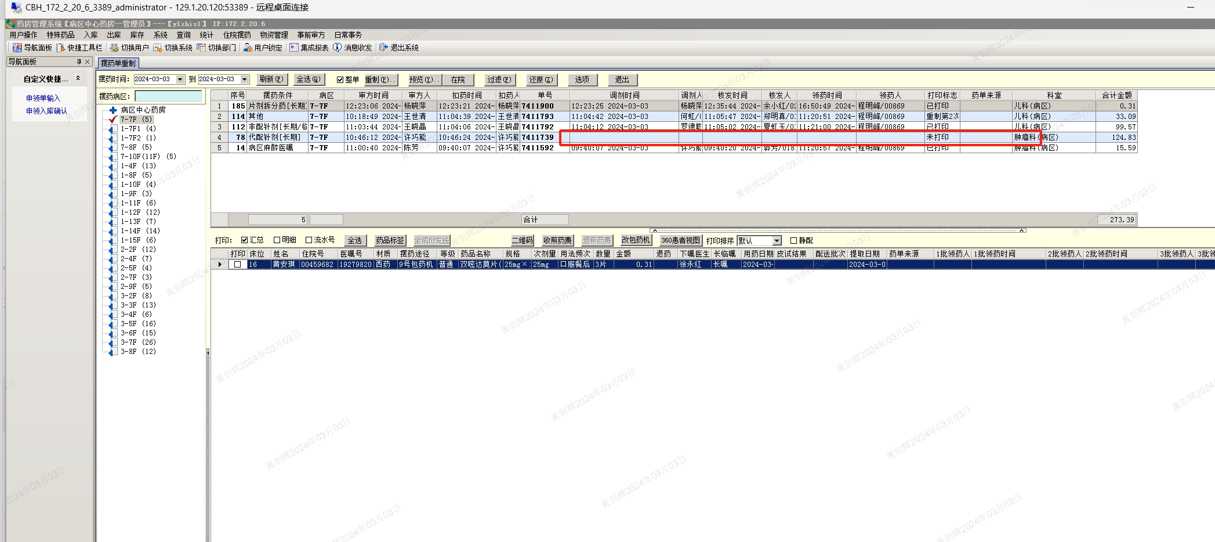This screenshot has height=542, width=1215.
Task: Click the 过滤 button
Action: click(x=499, y=80)
